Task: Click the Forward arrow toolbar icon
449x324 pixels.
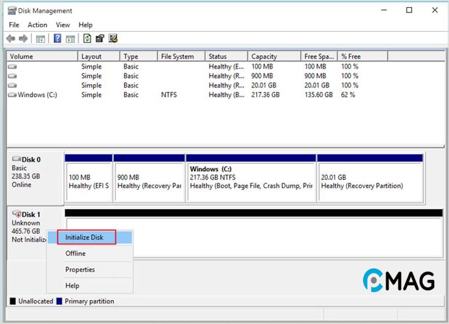Action: (23, 39)
